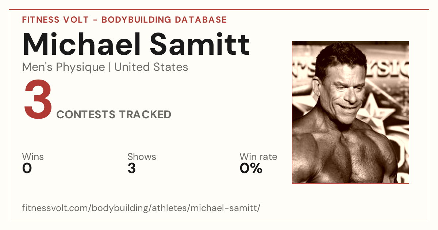The height and width of the screenshot is (230, 438).
Task: Click the Contests Tracked label
Action: (x=114, y=115)
